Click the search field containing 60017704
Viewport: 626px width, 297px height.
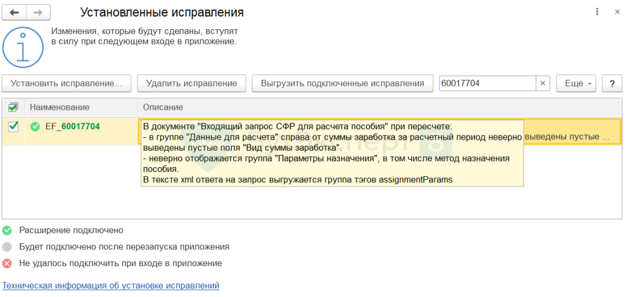[x=486, y=84]
